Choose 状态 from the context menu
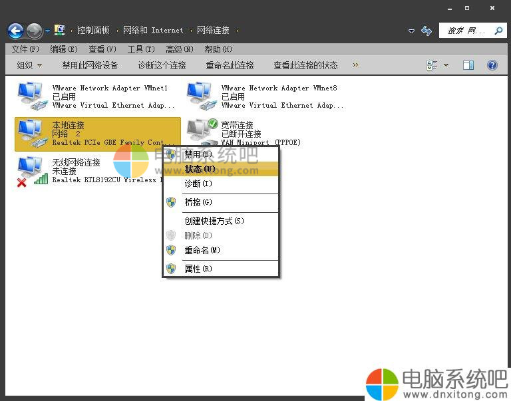511x401 pixels. coord(200,169)
